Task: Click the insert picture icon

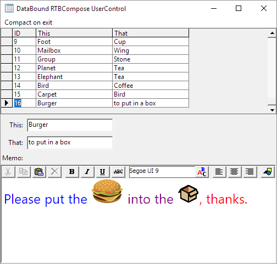Action: 268,172
